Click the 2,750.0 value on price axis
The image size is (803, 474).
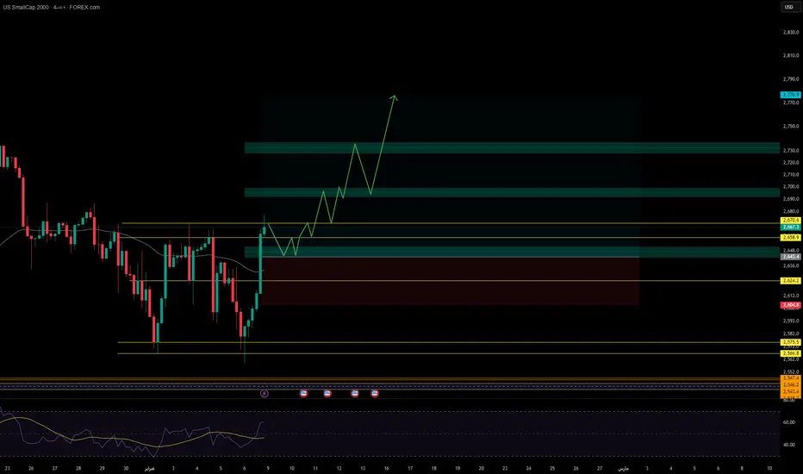tap(791, 126)
